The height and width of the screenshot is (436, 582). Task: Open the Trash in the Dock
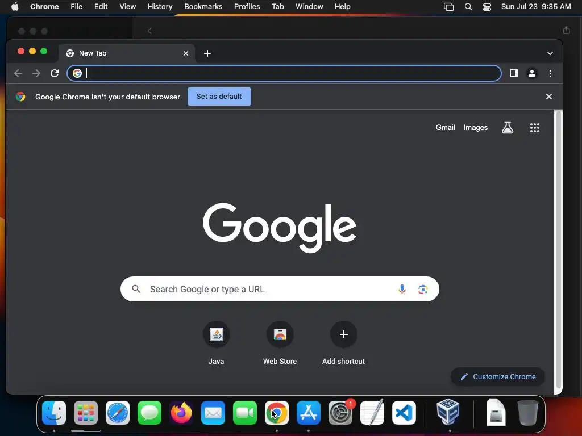(x=528, y=412)
